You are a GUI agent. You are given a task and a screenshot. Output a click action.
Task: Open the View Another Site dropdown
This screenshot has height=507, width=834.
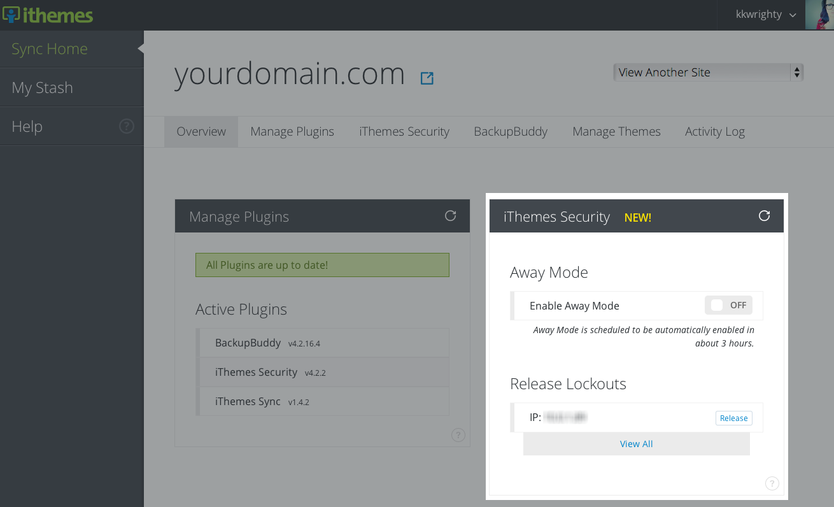click(x=709, y=73)
